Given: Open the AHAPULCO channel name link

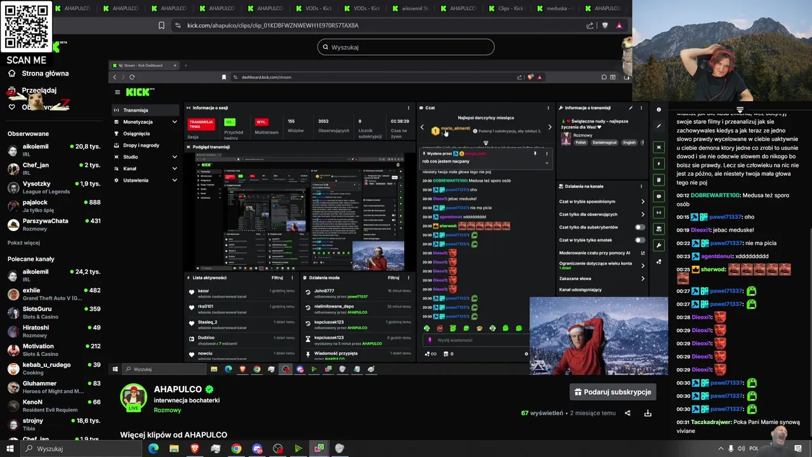Looking at the screenshot, I should pos(178,389).
